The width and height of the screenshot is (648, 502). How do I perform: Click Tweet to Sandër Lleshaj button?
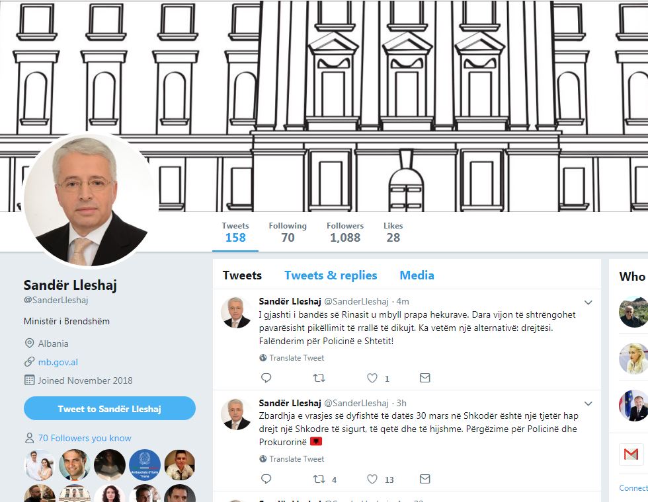pos(110,409)
